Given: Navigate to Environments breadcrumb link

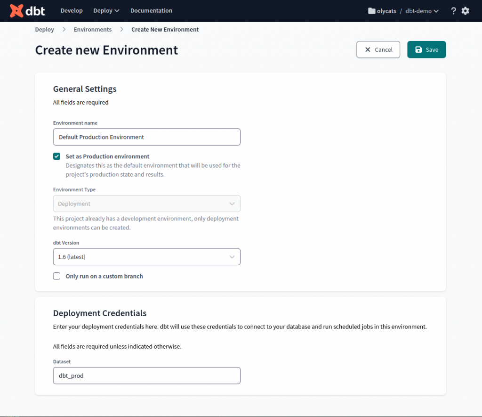Looking at the screenshot, I should pos(93,30).
